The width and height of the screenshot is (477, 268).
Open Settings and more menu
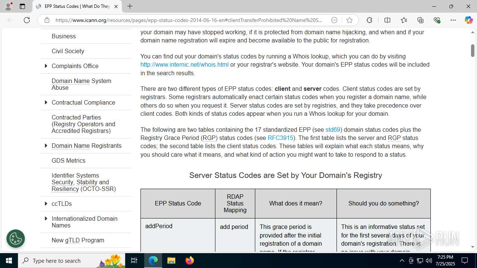pyautogui.click(x=453, y=20)
